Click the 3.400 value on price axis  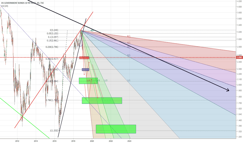point(239,25)
